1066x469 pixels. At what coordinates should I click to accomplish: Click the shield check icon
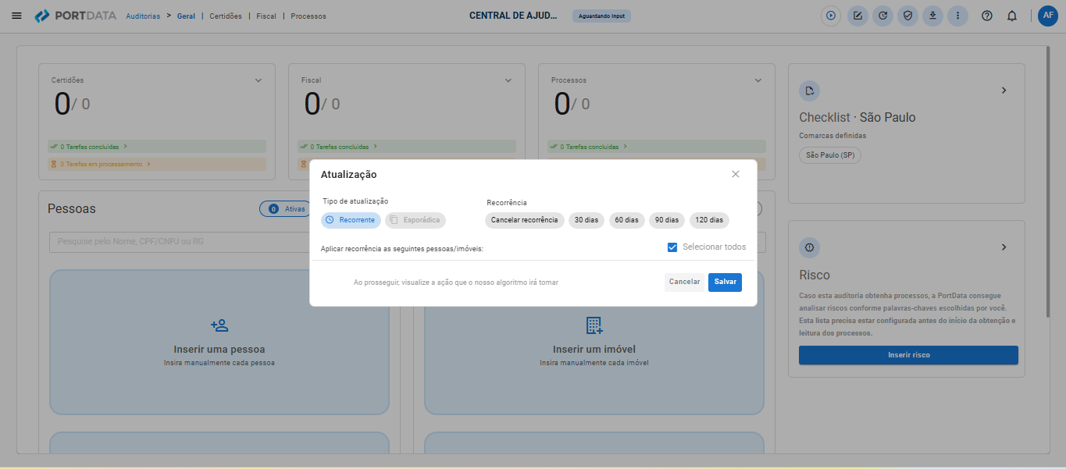click(x=907, y=16)
